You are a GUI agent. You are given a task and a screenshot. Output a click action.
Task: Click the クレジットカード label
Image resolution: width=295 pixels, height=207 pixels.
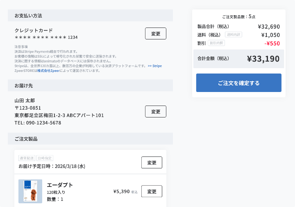click(x=34, y=30)
